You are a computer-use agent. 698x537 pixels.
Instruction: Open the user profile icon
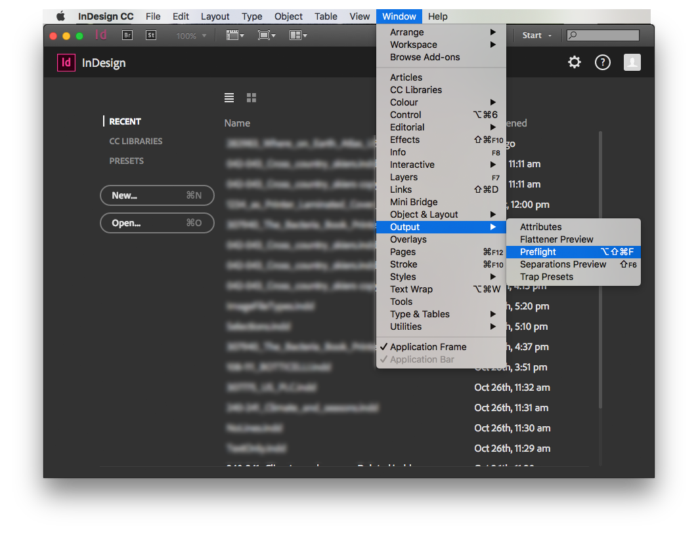tap(632, 62)
